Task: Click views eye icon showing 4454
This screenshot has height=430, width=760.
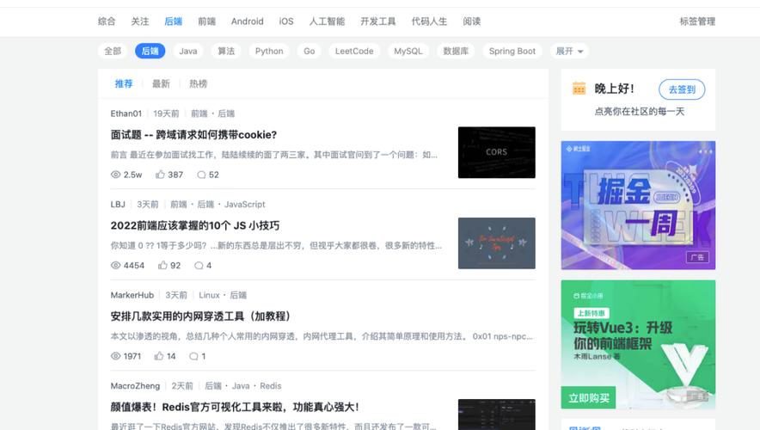Action: coord(115,265)
